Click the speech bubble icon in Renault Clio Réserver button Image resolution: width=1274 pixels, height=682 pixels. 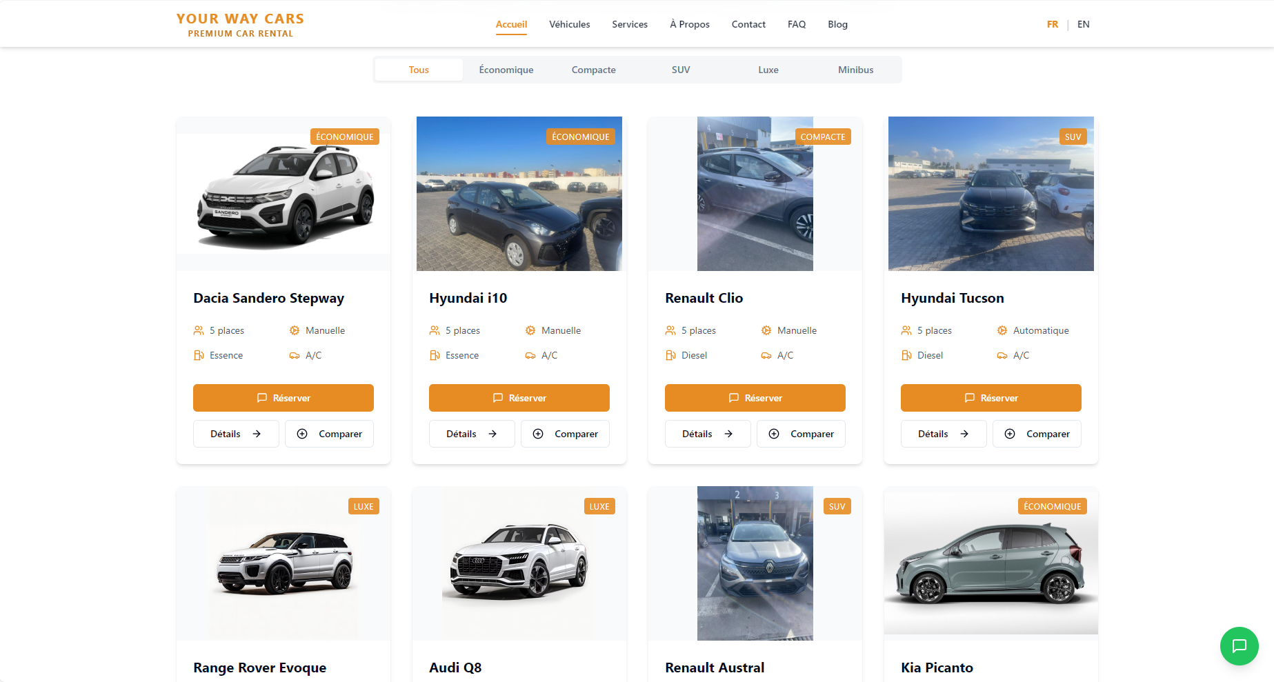[x=733, y=398]
